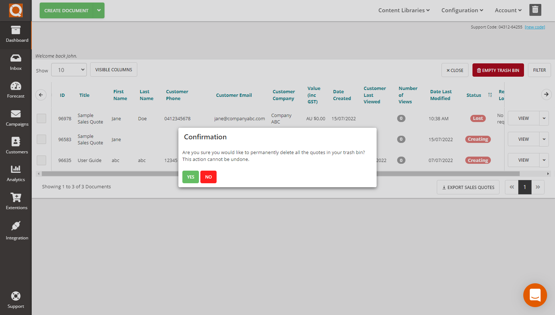
Task: Click Export Sales Quotes
Action: (x=468, y=187)
